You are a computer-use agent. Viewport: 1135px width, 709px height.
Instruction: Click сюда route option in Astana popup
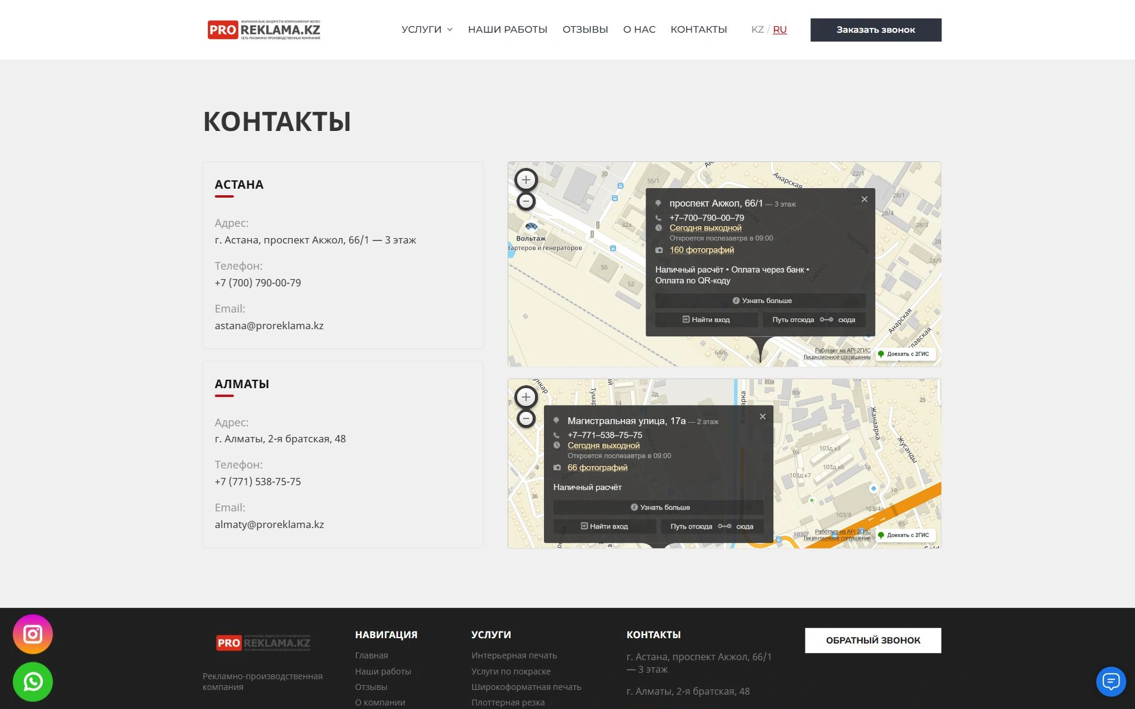click(847, 320)
